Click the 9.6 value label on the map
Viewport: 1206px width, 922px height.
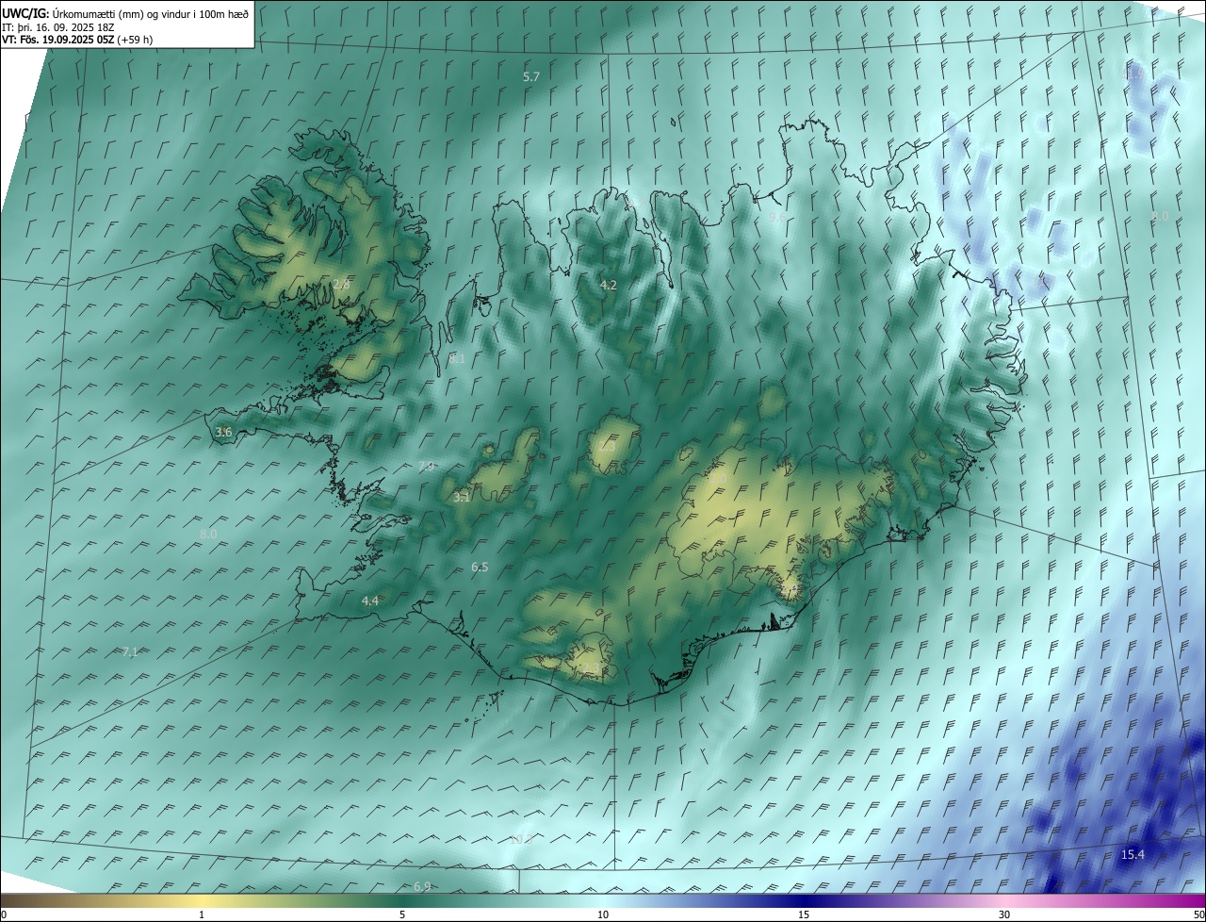(x=777, y=217)
